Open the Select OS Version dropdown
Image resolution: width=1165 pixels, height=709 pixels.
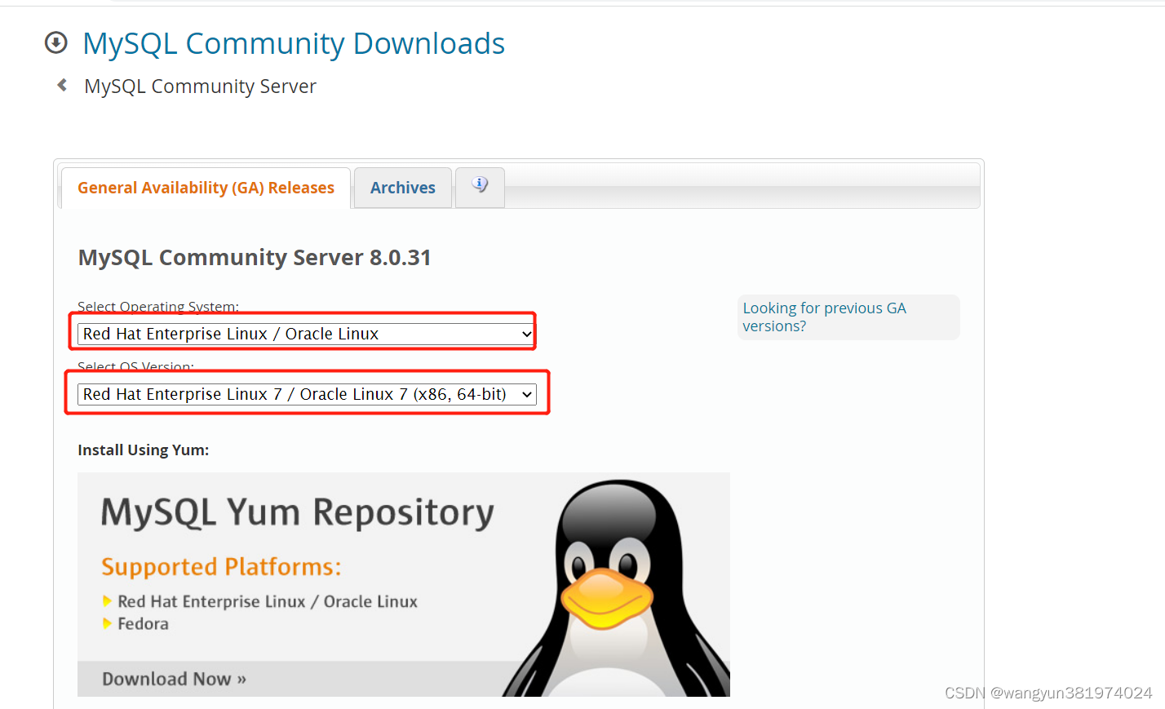click(x=307, y=394)
